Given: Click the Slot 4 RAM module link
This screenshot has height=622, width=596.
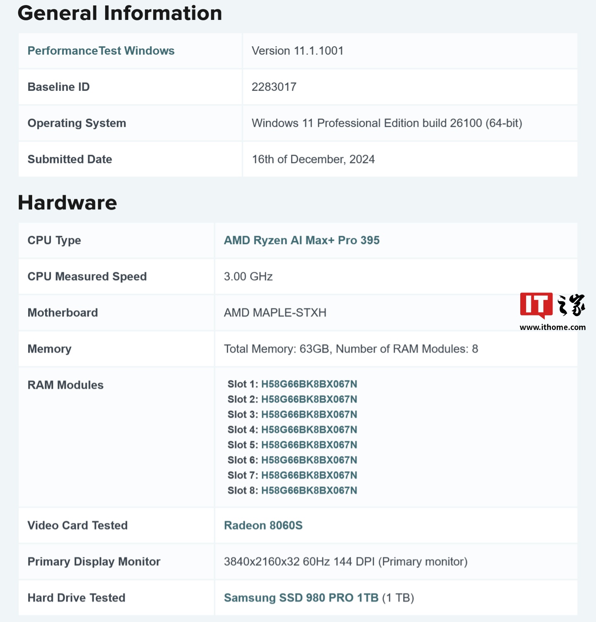Looking at the screenshot, I should tap(310, 429).
